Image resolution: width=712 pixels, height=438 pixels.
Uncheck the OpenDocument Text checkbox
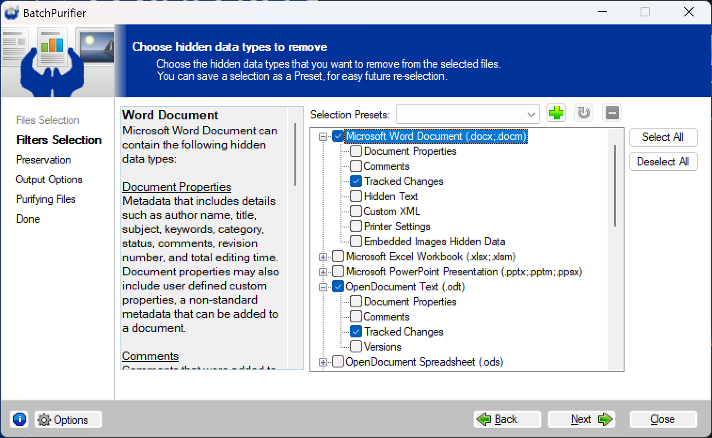338,287
